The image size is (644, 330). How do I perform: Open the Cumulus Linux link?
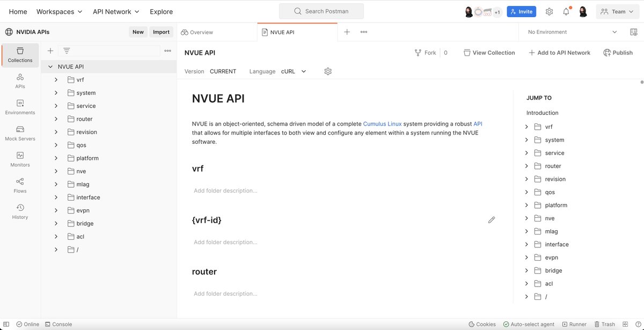click(x=382, y=123)
